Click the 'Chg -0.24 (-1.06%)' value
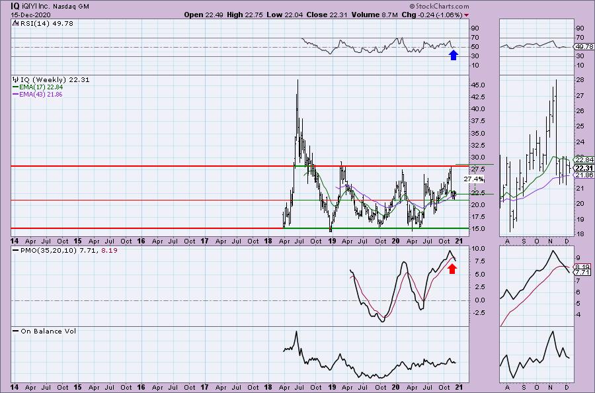This screenshot has height=393, width=595. (432, 15)
